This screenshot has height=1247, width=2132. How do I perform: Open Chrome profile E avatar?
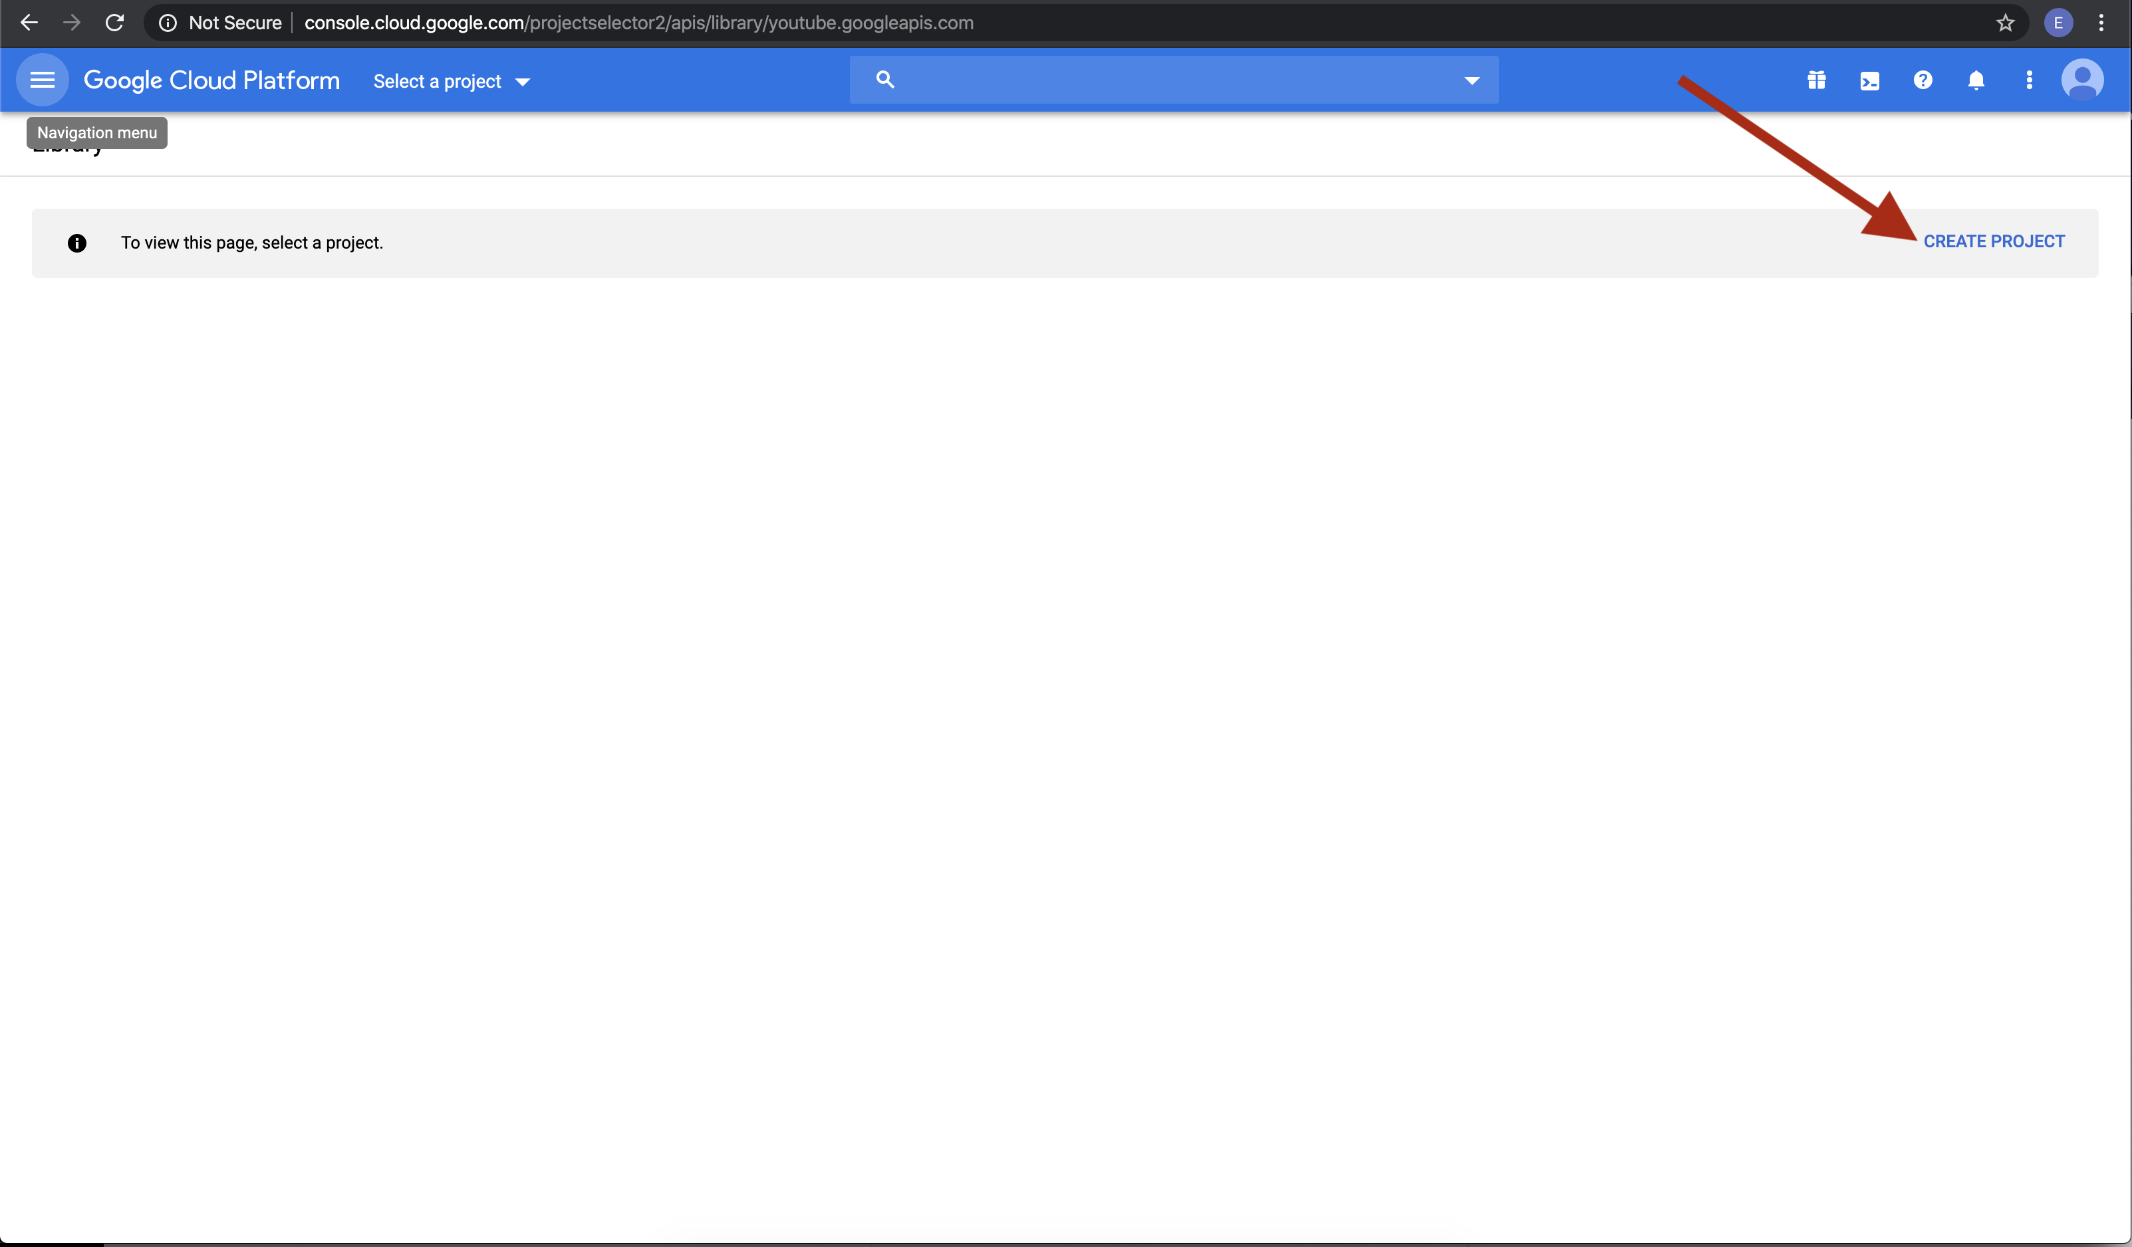2058,23
